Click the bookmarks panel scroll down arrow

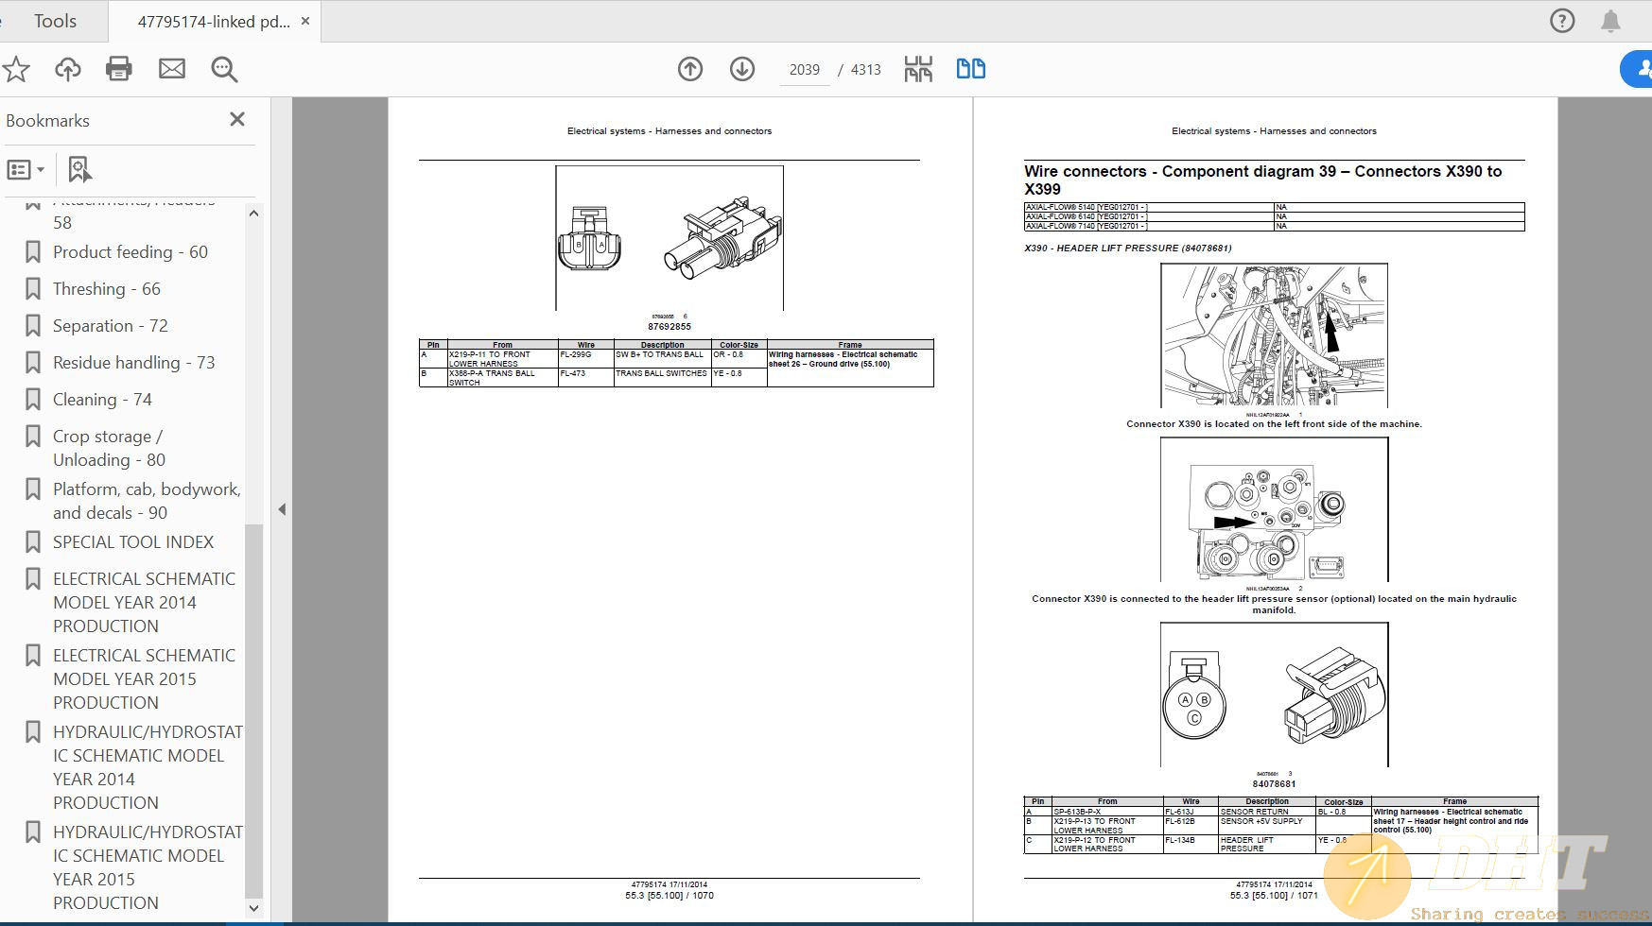pos(253,908)
